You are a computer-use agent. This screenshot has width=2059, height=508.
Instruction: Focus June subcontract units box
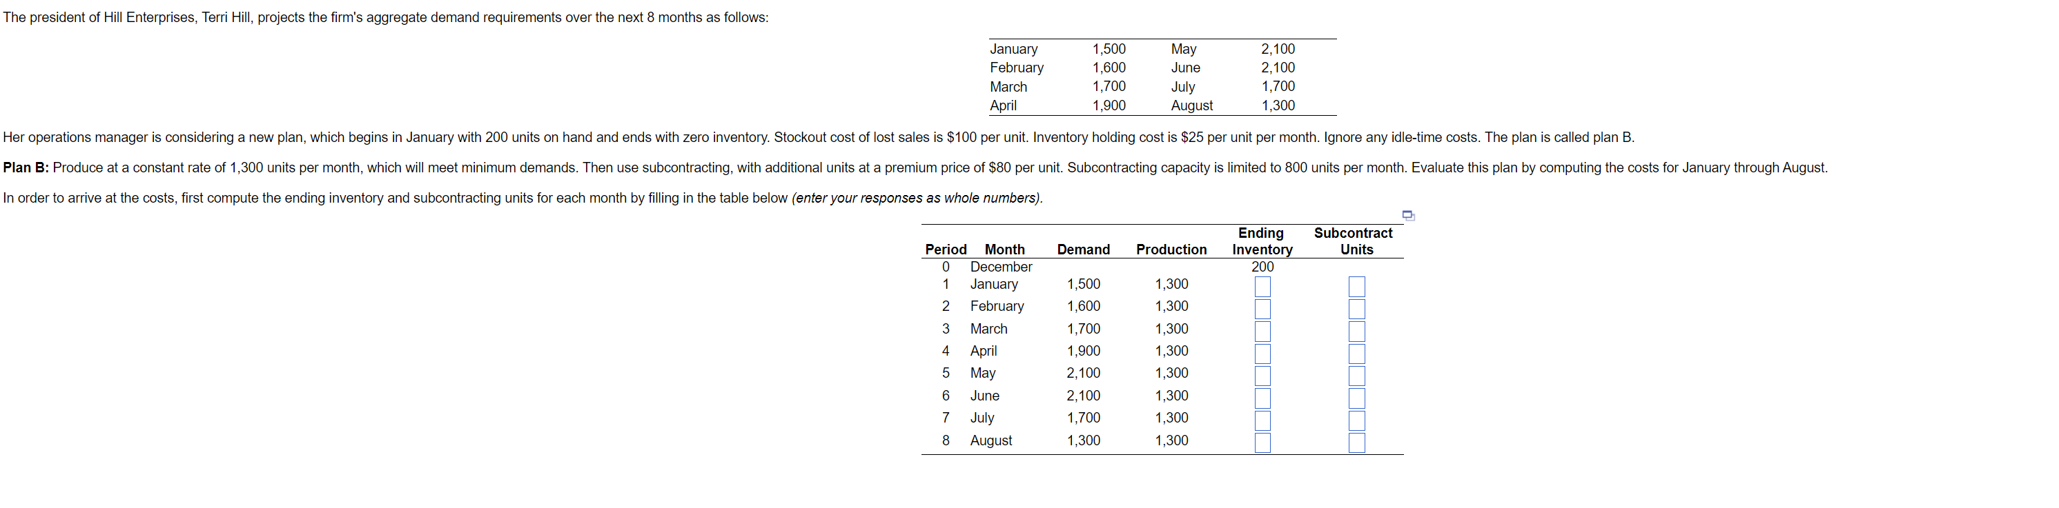tap(1356, 398)
